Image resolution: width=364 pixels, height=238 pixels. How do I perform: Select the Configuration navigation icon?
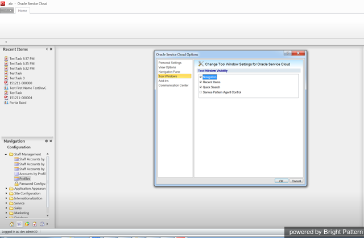(19, 224)
